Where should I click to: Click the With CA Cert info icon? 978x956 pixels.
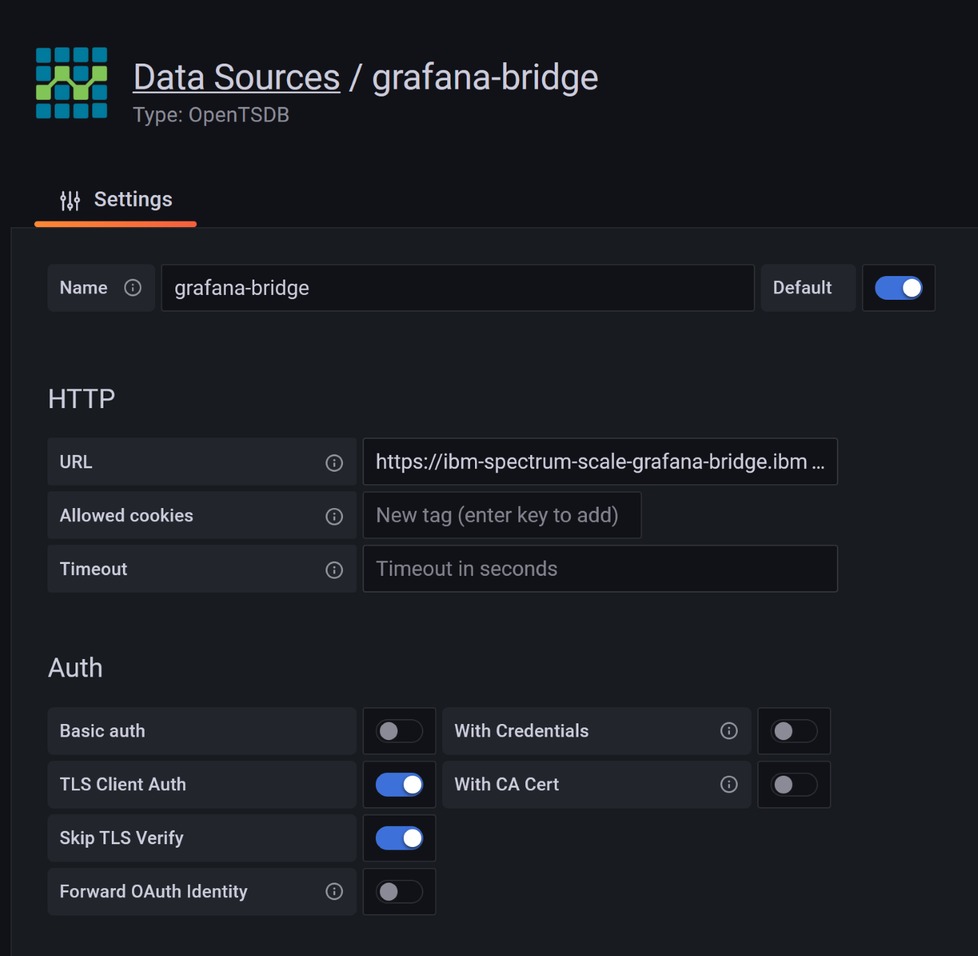(x=729, y=785)
